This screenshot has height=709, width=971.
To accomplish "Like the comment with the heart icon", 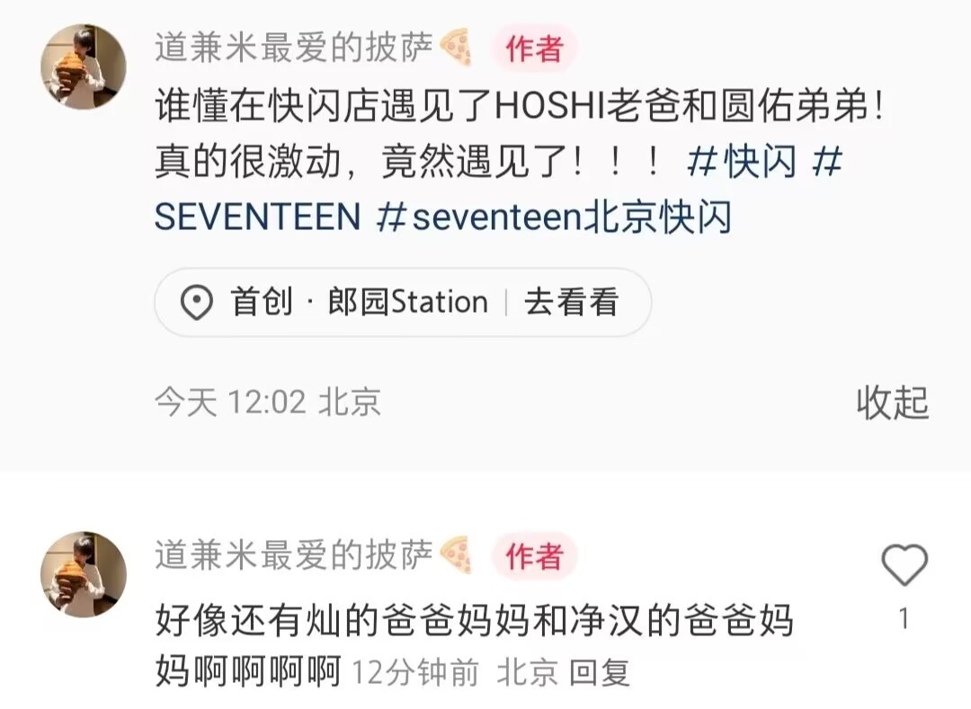I will pos(904,565).
